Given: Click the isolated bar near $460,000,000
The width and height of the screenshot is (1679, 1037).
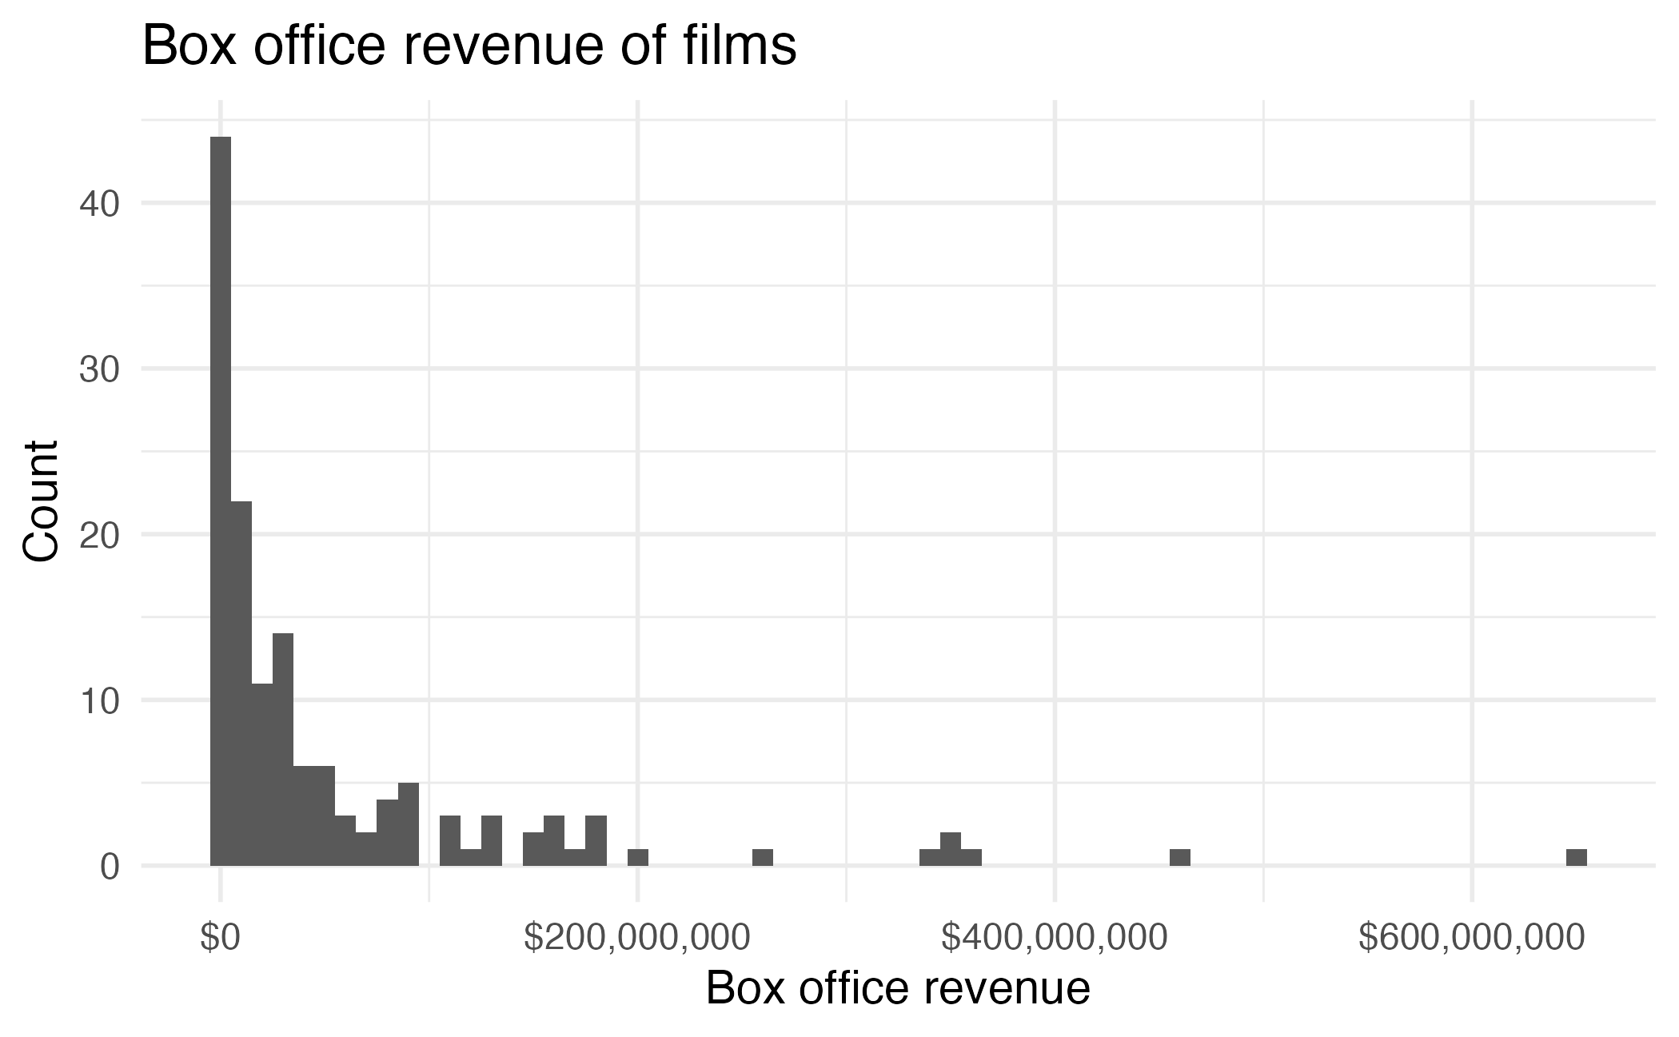Looking at the screenshot, I should tap(1179, 857).
